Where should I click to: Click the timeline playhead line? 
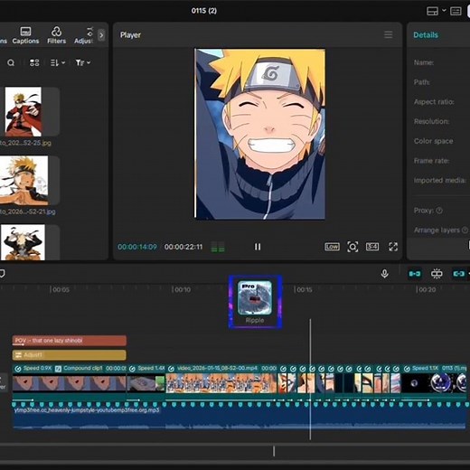pyautogui.click(x=310, y=380)
